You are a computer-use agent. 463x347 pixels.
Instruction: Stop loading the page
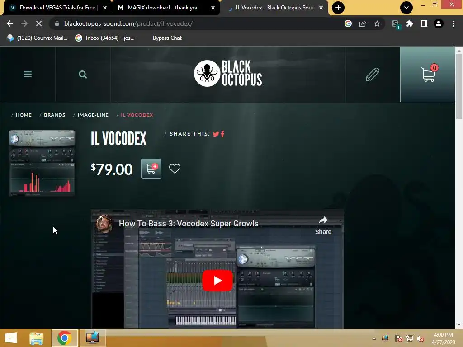pos(39,23)
